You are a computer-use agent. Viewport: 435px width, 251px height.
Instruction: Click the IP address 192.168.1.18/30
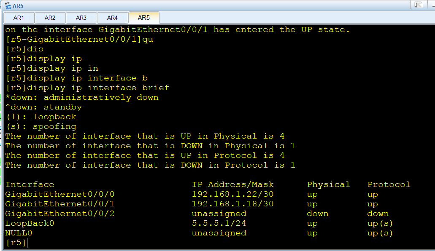click(x=232, y=204)
